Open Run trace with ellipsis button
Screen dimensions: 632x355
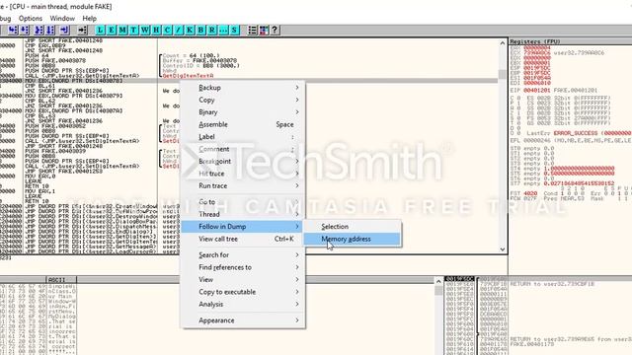pyautogui.click(x=223, y=30)
